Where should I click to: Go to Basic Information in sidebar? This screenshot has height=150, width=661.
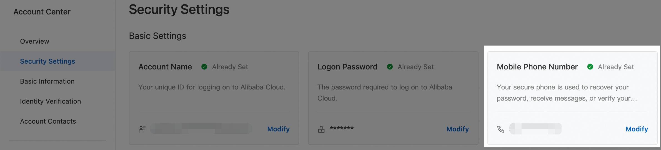[x=47, y=81]
